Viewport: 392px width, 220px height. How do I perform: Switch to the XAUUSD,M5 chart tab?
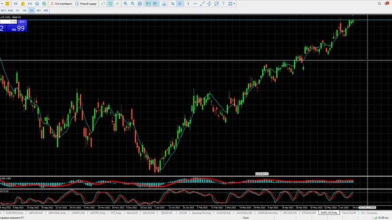point(224,213)
